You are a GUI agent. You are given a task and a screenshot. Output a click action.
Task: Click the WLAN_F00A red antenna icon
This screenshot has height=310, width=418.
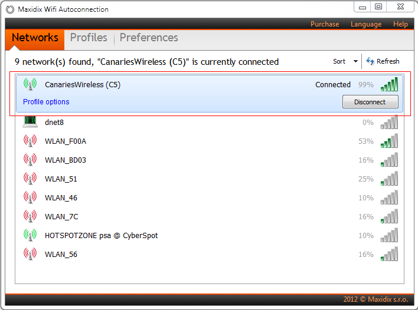[30, 141]
